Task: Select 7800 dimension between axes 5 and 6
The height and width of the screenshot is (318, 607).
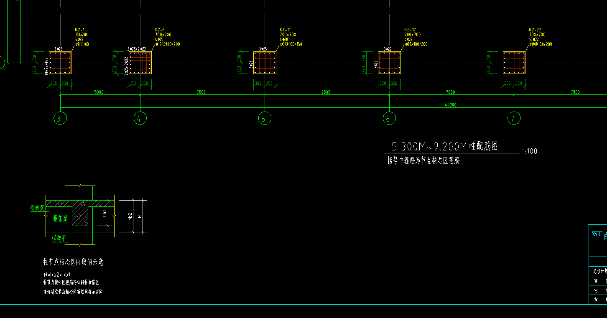Action: [326, 92]
